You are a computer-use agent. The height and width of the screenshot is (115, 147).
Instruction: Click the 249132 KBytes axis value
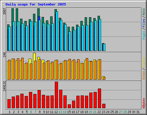click(4, 86)
